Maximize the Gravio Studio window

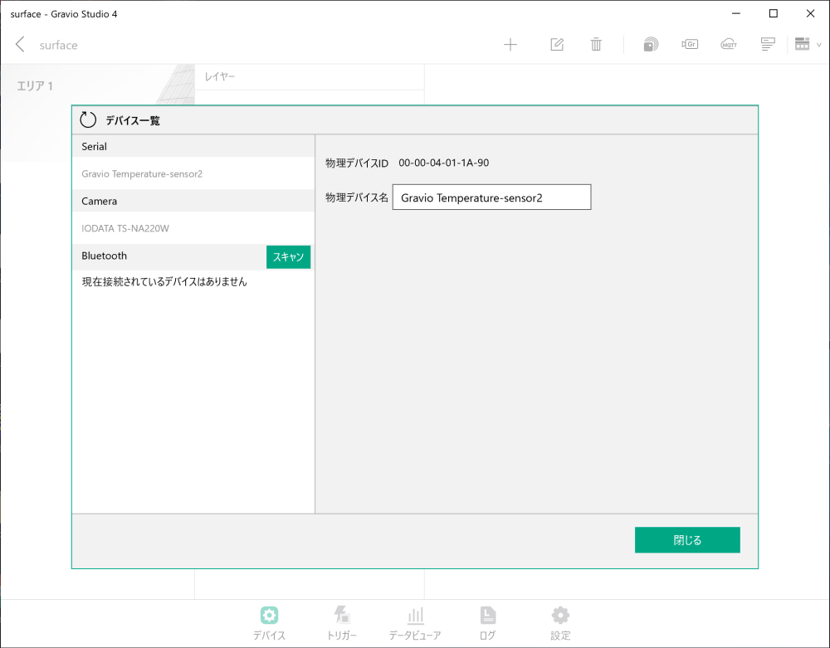click(774, 14)
